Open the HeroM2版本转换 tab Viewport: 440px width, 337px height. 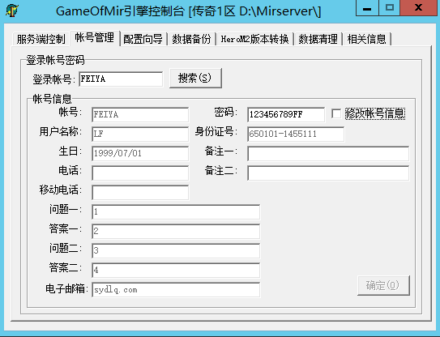click(x=254, y=39)
